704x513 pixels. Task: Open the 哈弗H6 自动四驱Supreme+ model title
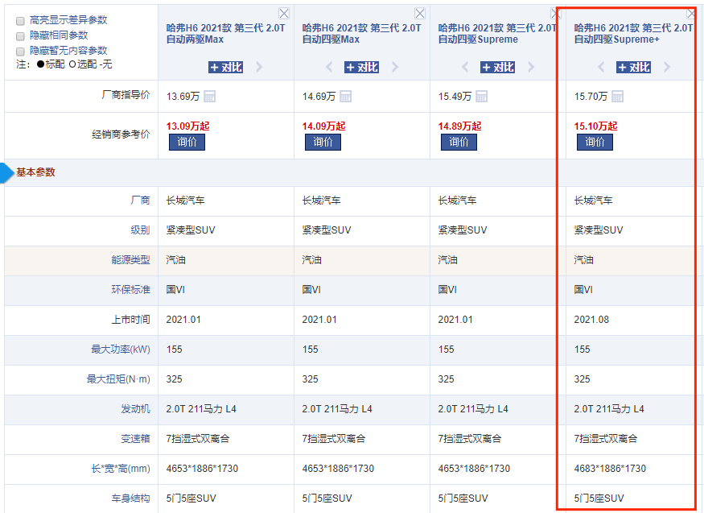click(x=633, y=34)
